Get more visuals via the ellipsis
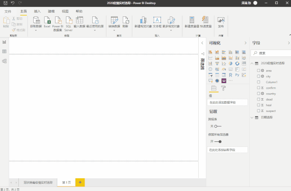Screen dimensions: 291x191 [231, 81]
